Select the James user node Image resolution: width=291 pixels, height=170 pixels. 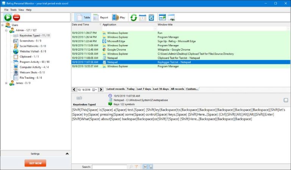click(23, 83)
